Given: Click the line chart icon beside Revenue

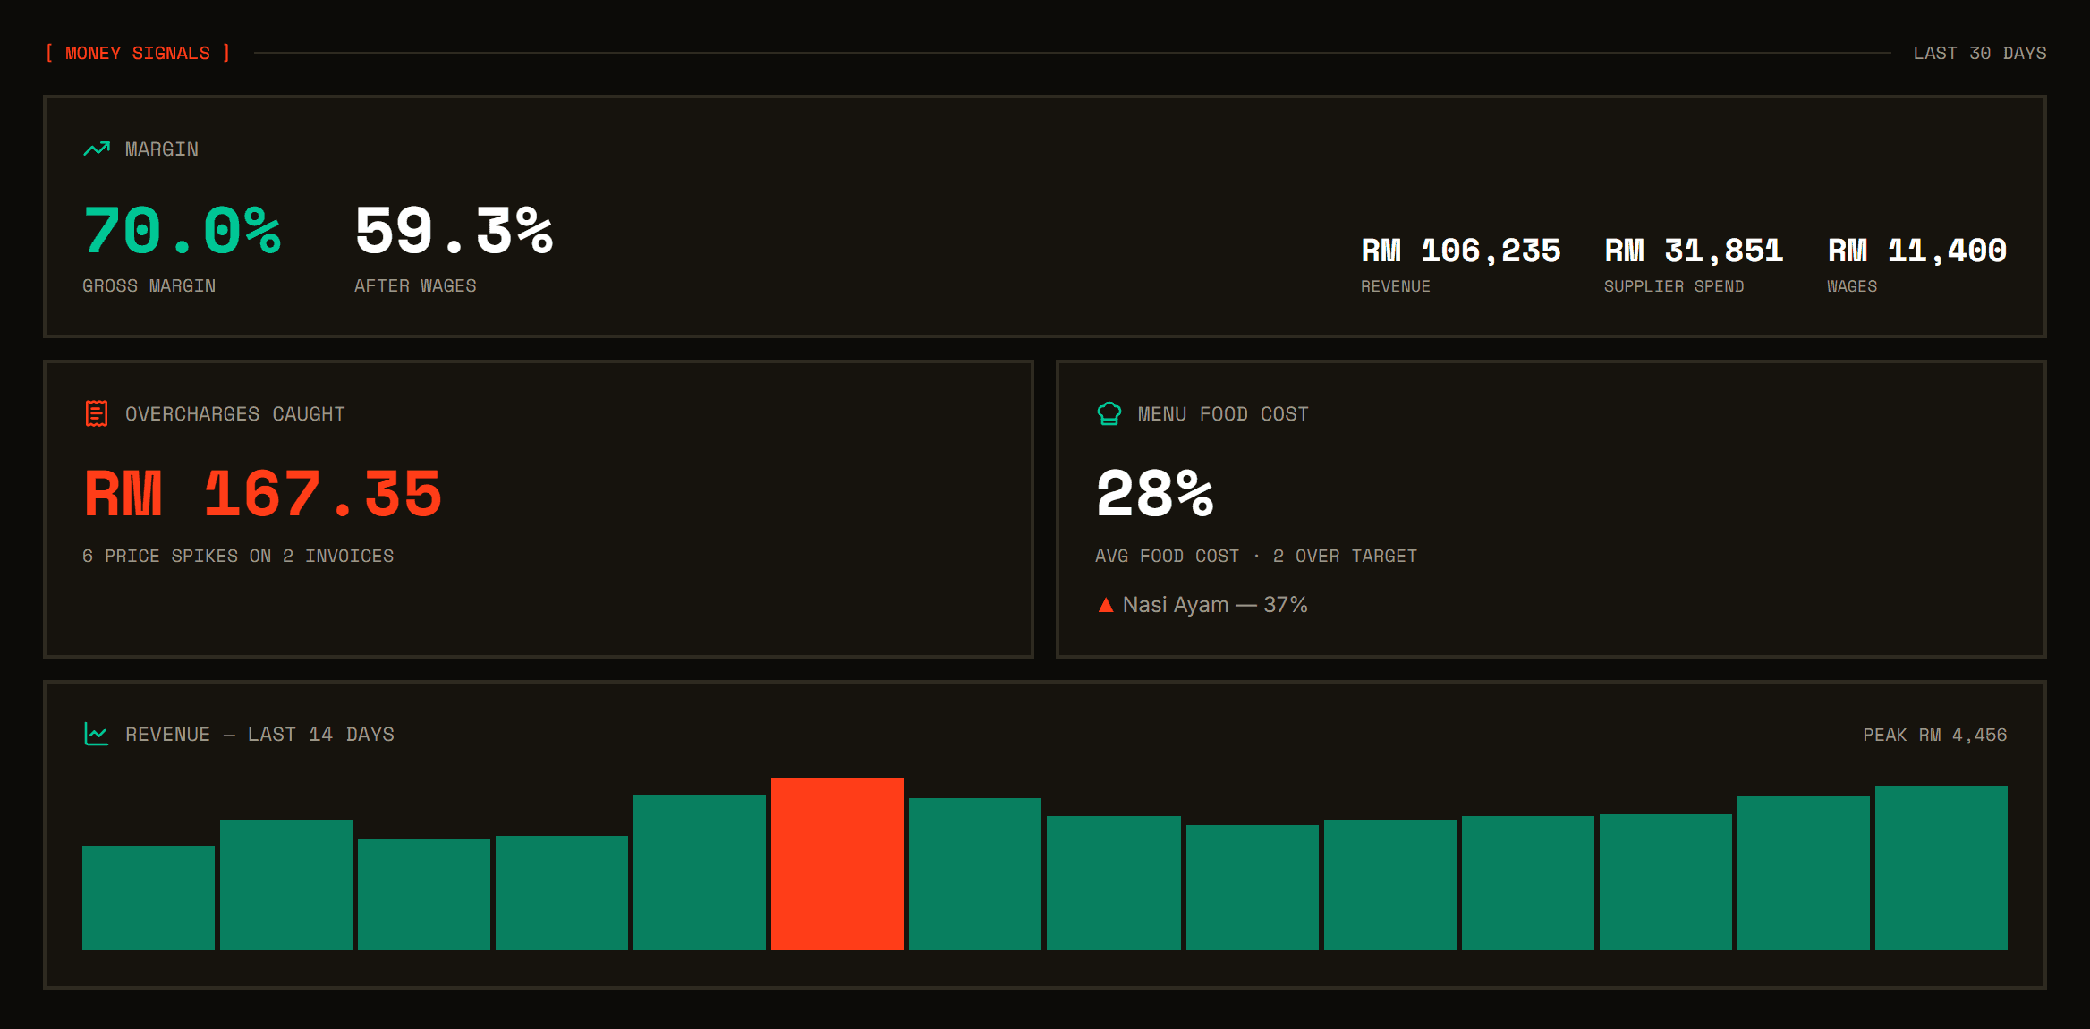Looking at the screenshot, I should coord(97,734).
